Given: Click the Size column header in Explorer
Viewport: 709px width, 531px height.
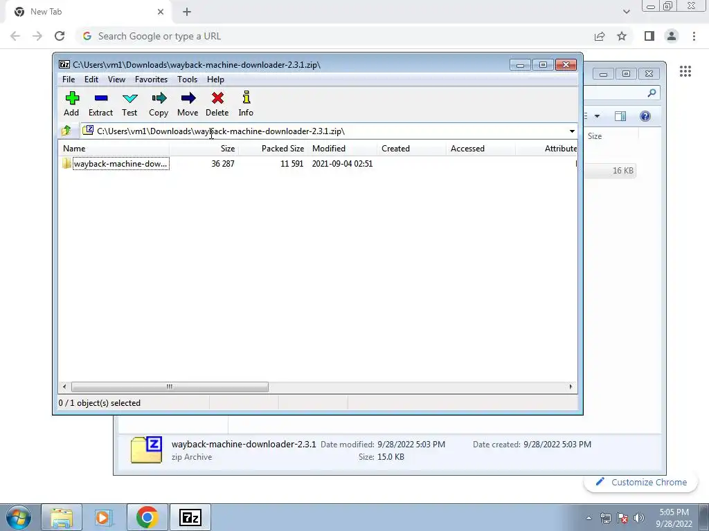Looking at the screenshot, I should (595, 136).
